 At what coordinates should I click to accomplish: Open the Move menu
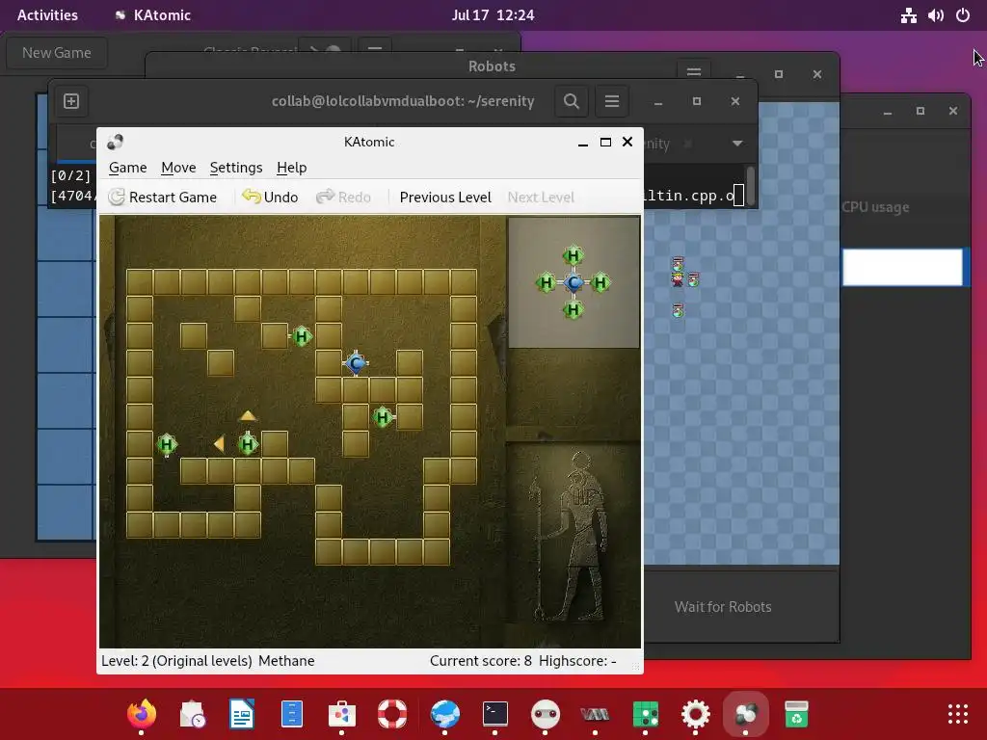[178, 168]
